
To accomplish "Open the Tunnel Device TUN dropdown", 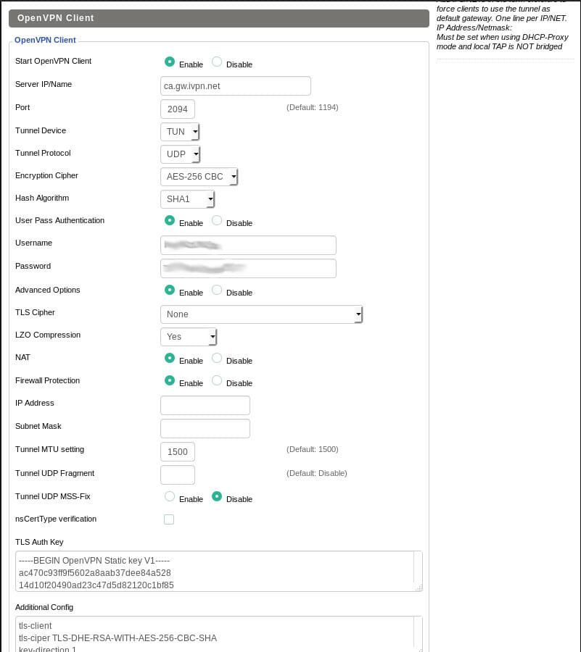I will (180, 132).
